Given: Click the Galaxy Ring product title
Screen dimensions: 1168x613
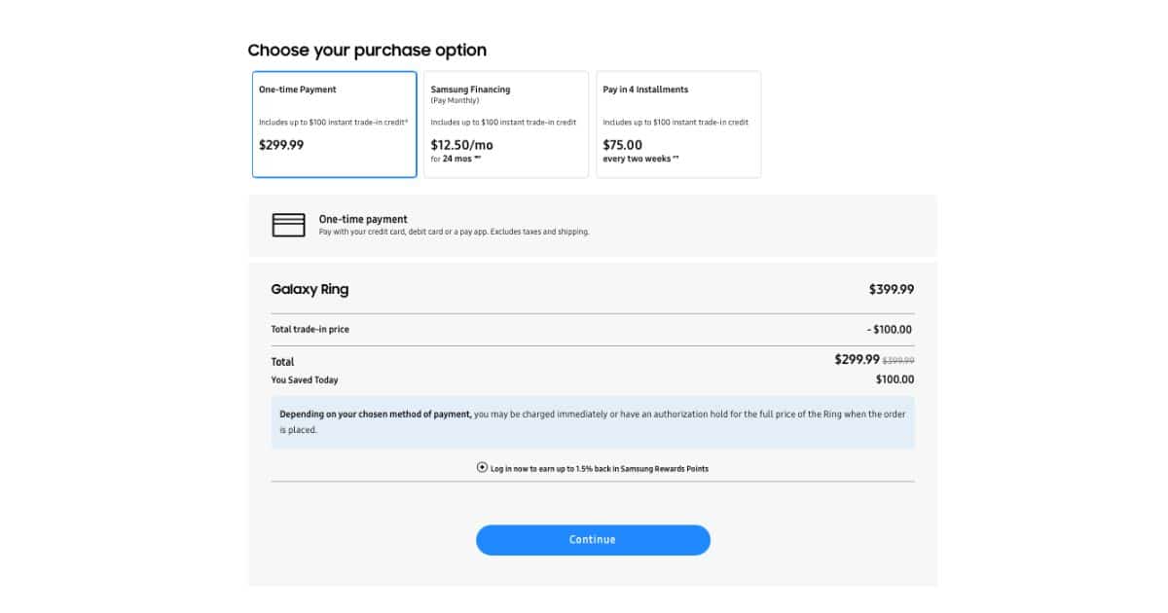Looking at the screenshot, I should [x=310, y=289].
